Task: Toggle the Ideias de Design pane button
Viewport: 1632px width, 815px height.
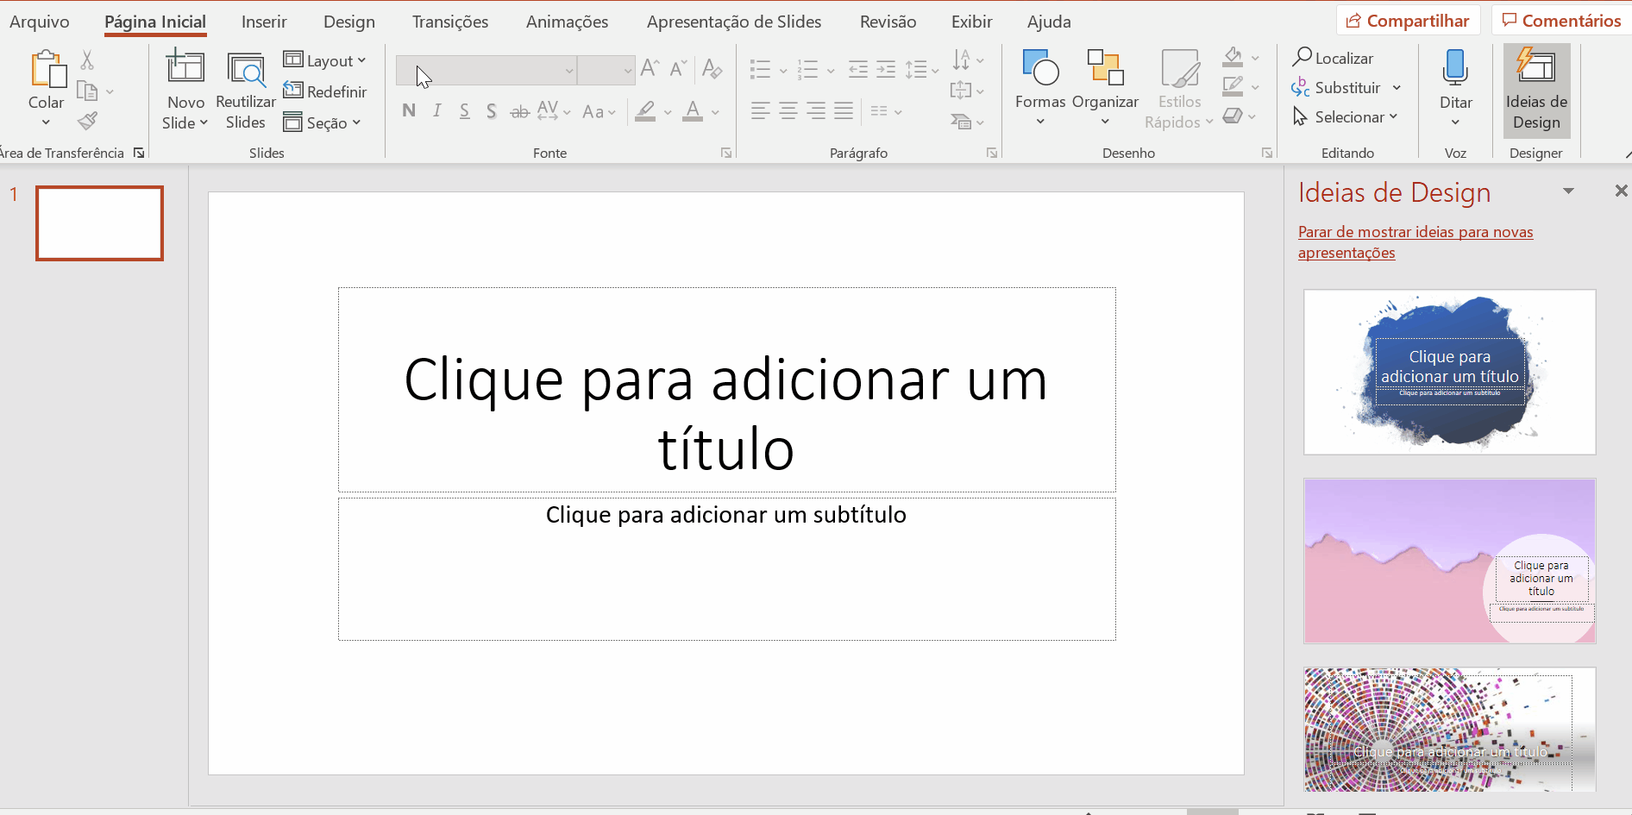Action: (x=1536, y=91)
